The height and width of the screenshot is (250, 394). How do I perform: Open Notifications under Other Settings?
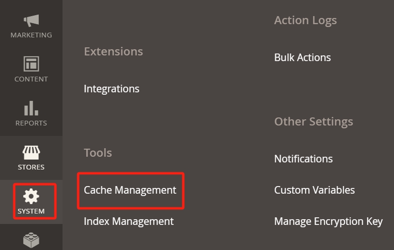click(x=304, y=159)
